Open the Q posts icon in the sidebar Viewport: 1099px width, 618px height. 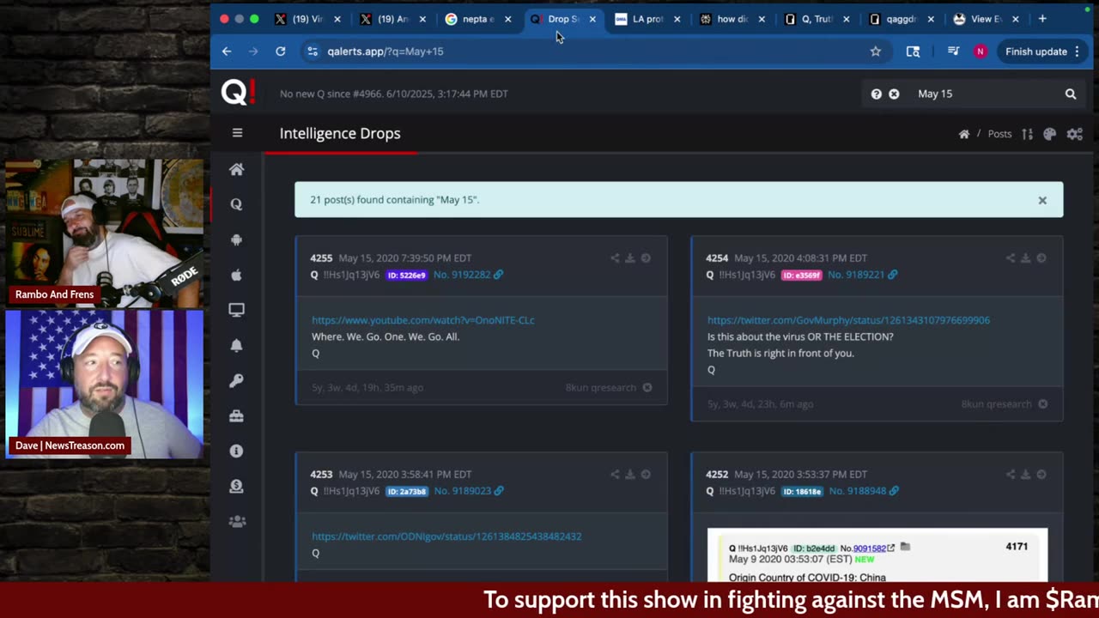pyautogui.click(x=237, y=204)
